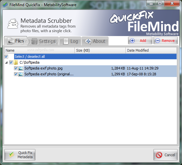Maximize the FileMind QuickFix window
This screenshot has width=182, height=165.
pos(160,4)
